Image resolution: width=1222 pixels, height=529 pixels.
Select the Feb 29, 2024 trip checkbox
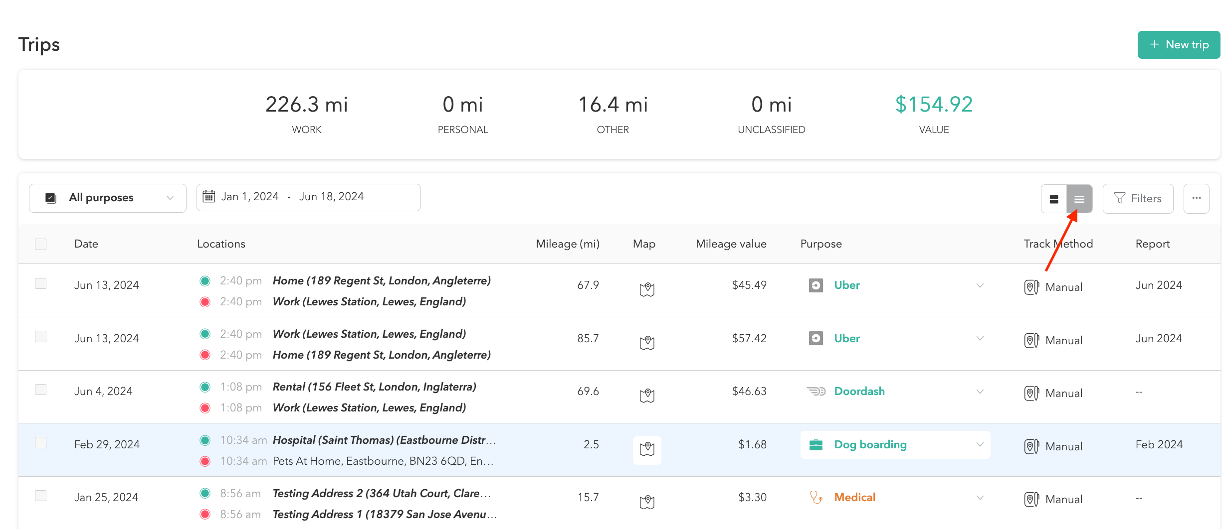(x=41, y=443)
